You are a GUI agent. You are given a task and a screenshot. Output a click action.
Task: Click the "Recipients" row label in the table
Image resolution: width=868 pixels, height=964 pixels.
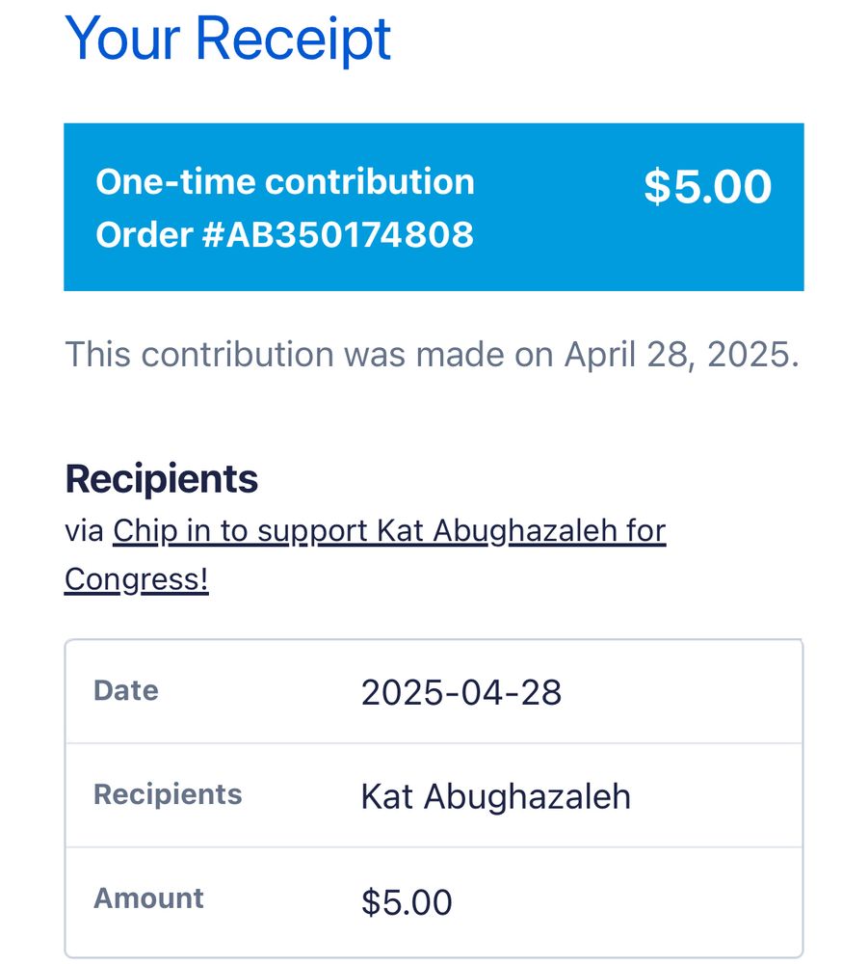[x=168, y=794]
